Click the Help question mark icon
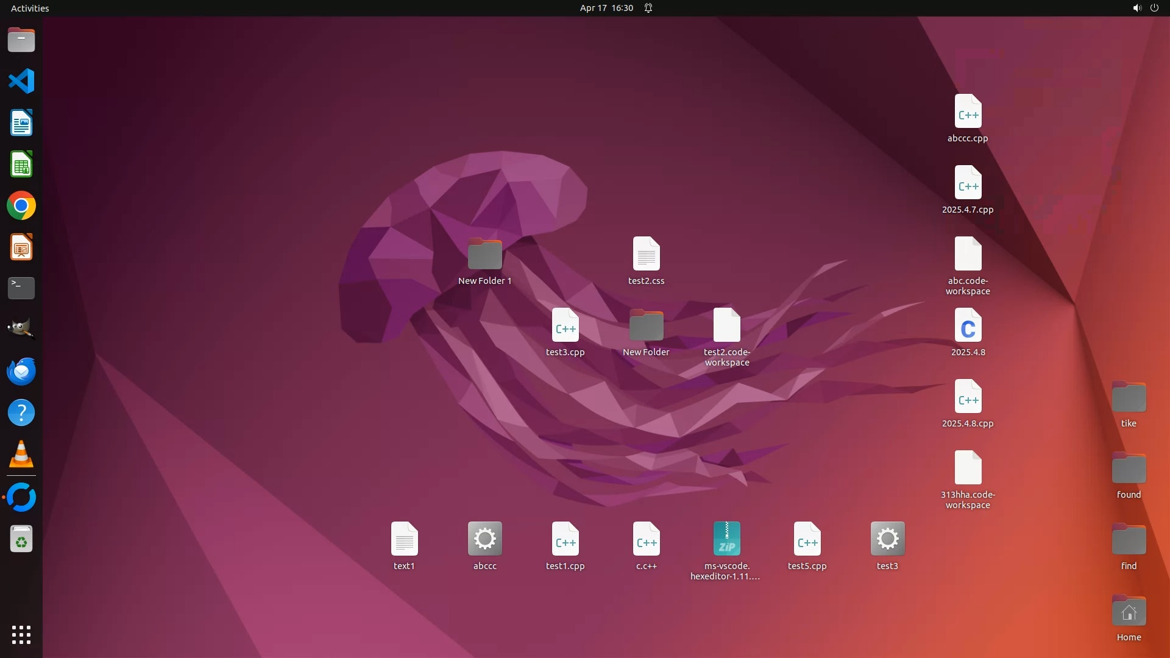 [x=21, y=413]
